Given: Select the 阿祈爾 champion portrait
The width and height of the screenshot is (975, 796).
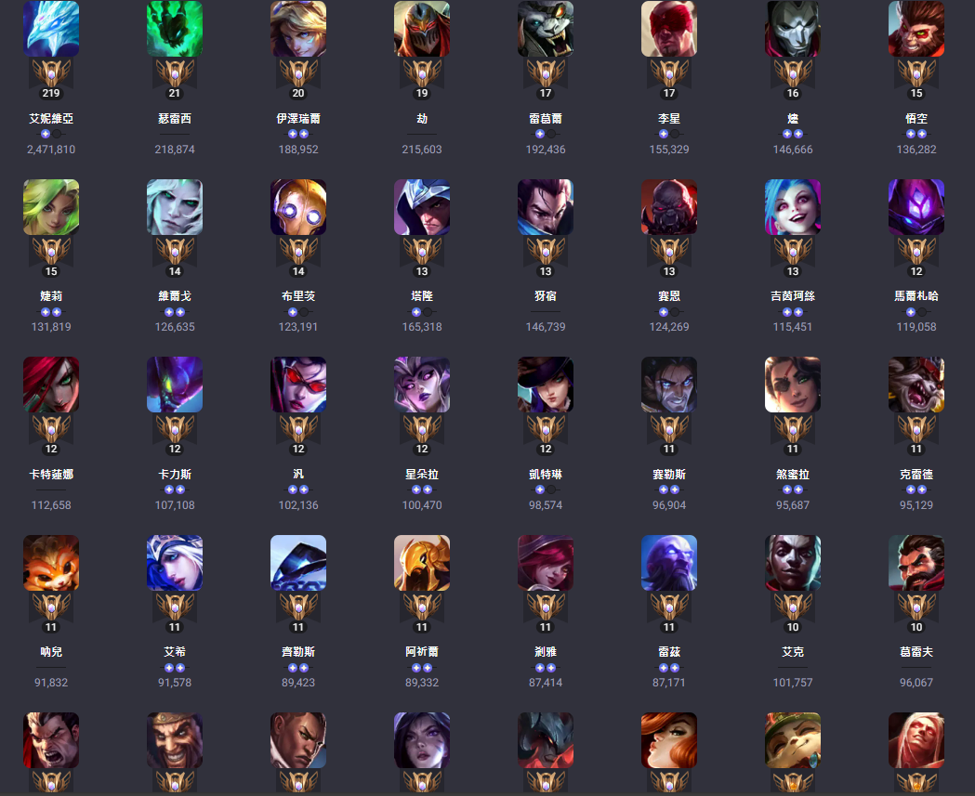Looking at the screenshot, I should (x=422, y=563).
